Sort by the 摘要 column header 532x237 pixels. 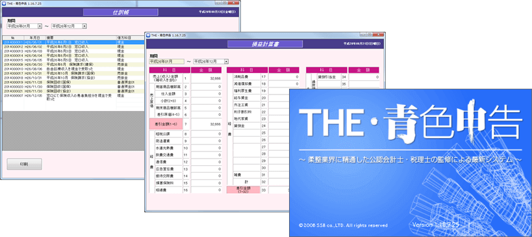(81, 38)
